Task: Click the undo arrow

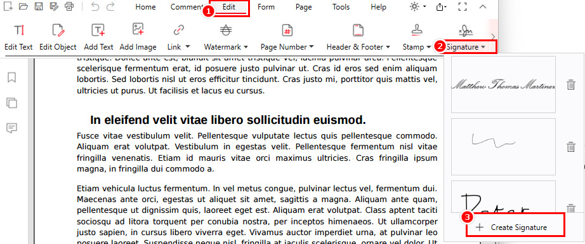Action: pos(95,7)
